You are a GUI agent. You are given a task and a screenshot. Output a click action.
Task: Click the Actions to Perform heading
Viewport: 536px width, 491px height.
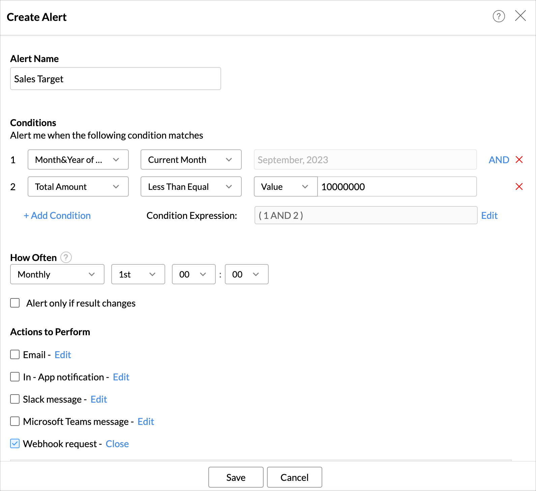click(50, 332)
